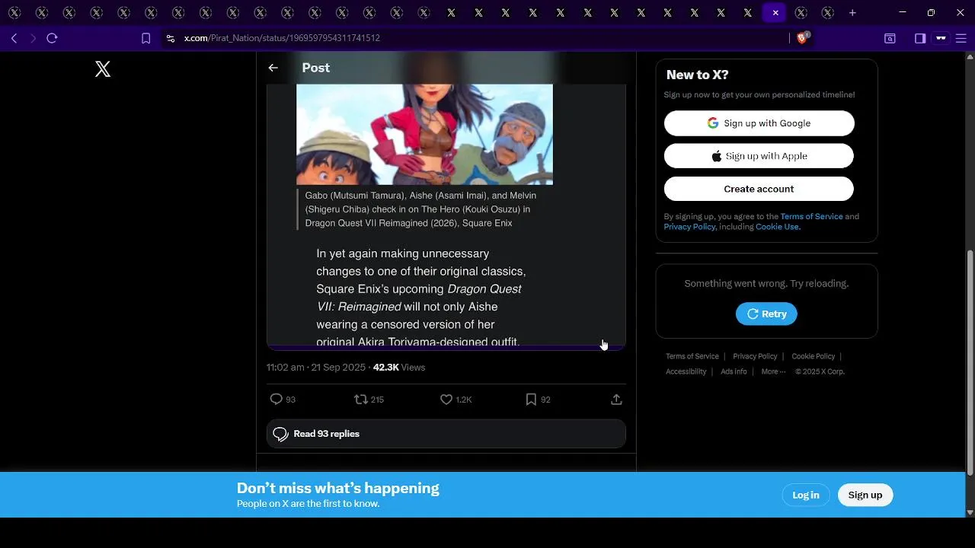Click the sunglasses private window icon

tap(941, 38)
